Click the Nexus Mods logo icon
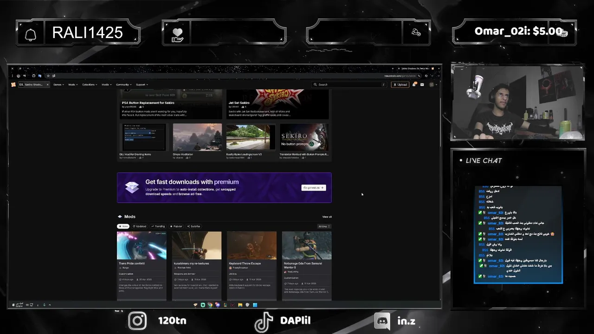Screen dimensions: 594x334 (x=13, y=84)
